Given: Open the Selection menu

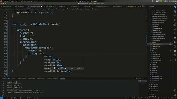Looking at the screenshot, I should 24,1.
